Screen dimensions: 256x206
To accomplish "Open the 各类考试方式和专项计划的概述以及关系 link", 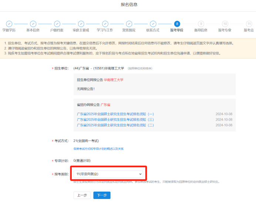I will point(98,149).
